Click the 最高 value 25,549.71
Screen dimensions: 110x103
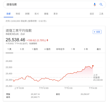tap(35, 97)
